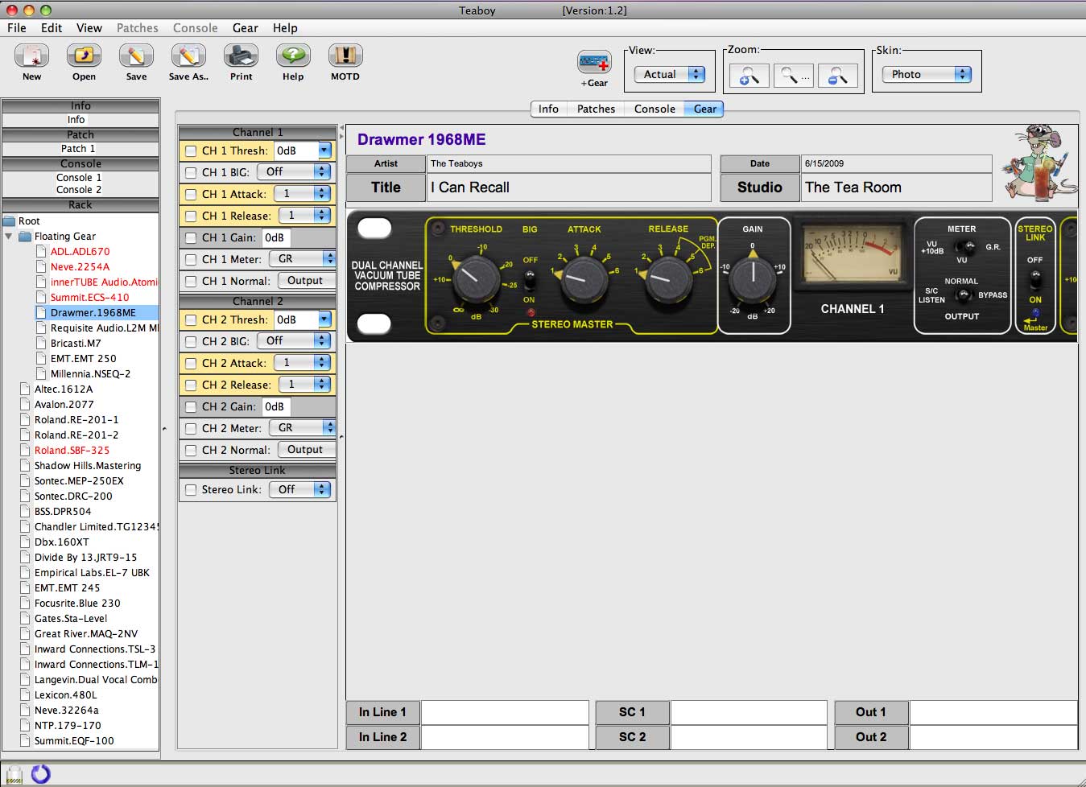1086x787 pixels.
Task: Click the Threshold knob on the compressor
Action: 476,278
